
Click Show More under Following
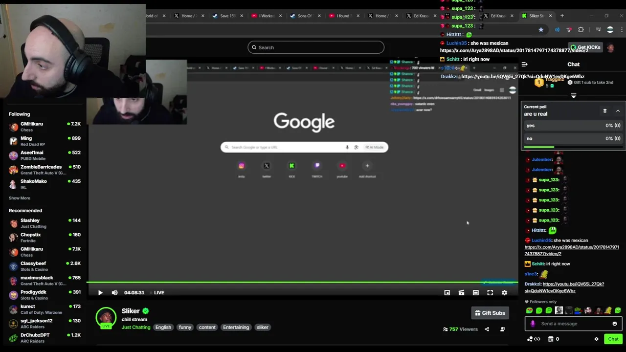tap(20, 198)
